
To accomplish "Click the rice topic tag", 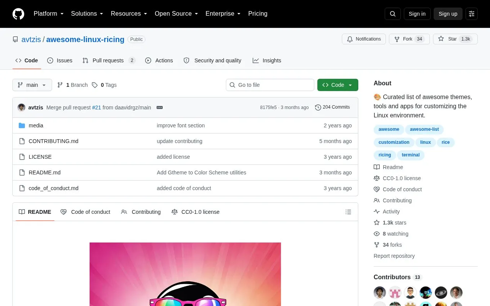I will tap(446, 142).
